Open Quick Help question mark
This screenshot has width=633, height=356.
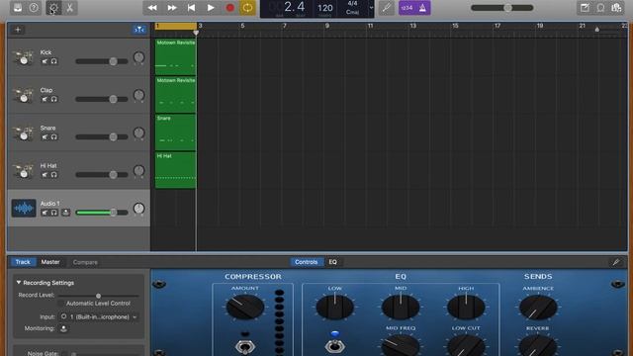(34, 8)
